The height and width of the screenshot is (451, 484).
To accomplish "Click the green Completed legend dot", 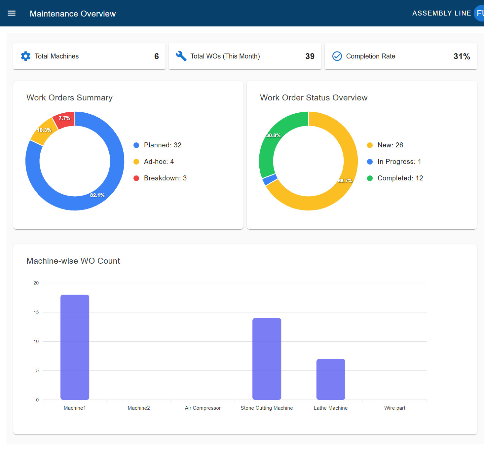I will (370, 178).
